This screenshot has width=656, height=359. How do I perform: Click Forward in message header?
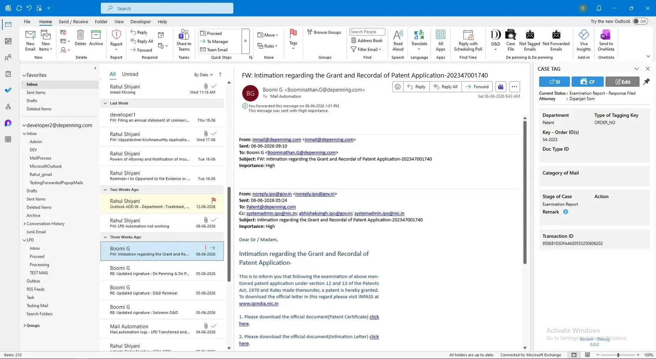click(477, 87)
